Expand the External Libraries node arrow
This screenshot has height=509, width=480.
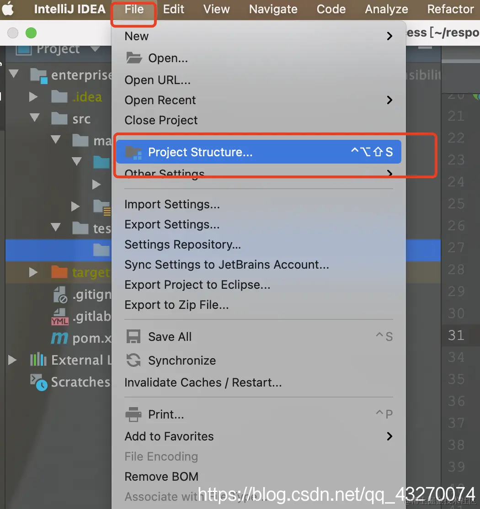12,360
